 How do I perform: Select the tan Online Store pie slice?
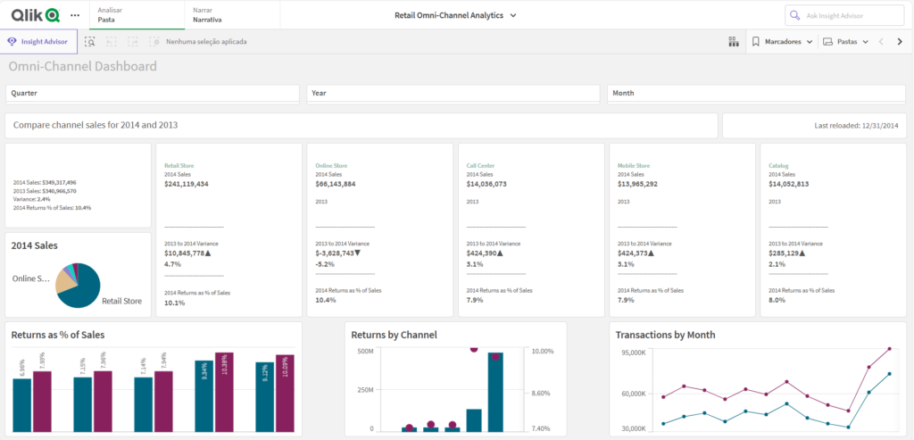pyautogui.click(x=64, y=281)
